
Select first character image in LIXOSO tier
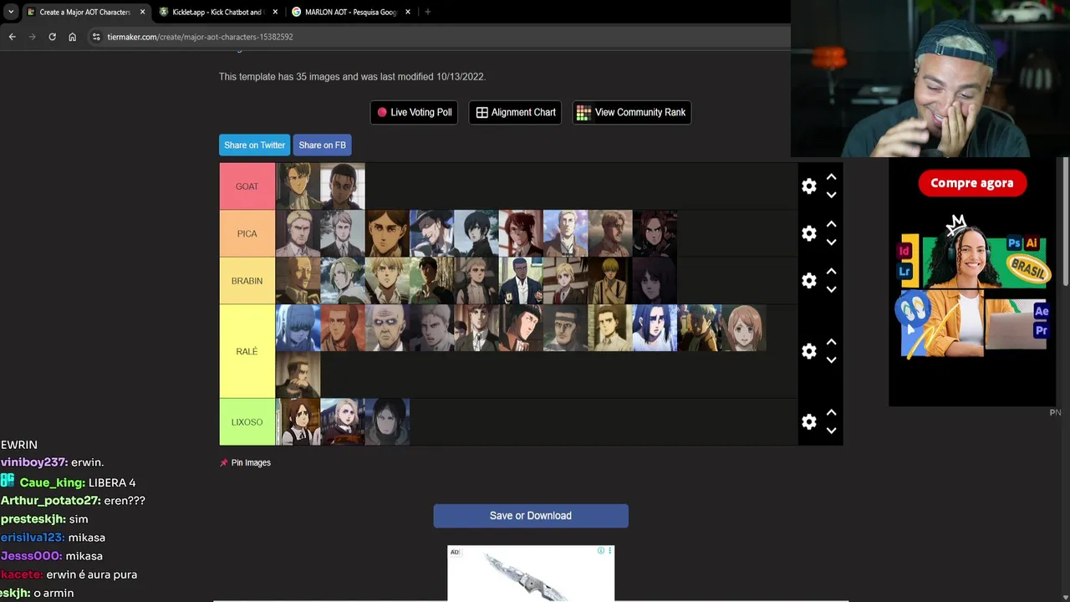(298, 422)
